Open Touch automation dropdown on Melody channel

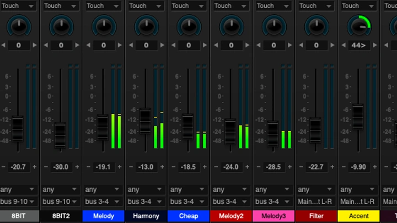103,6
